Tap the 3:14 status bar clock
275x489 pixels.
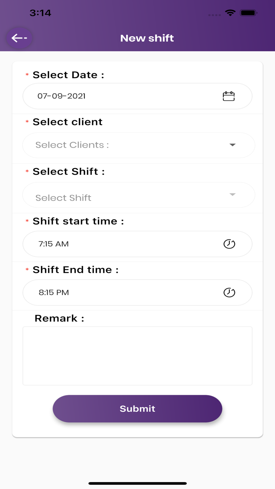pos(40,13)
